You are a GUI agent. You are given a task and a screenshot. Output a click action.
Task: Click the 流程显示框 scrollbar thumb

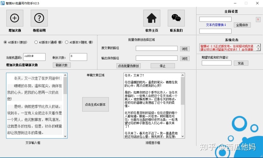click(x=183, y=91)
